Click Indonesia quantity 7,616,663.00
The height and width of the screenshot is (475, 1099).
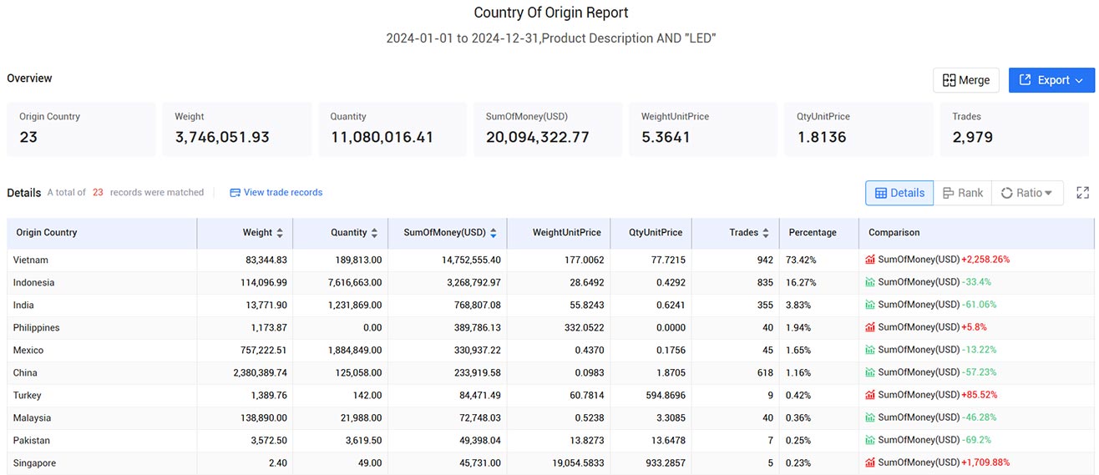coord(352,282)
